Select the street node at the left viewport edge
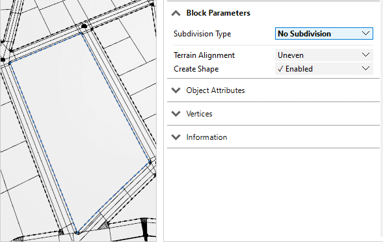Viewport: 383px width, 242px height. coord(3,60)
